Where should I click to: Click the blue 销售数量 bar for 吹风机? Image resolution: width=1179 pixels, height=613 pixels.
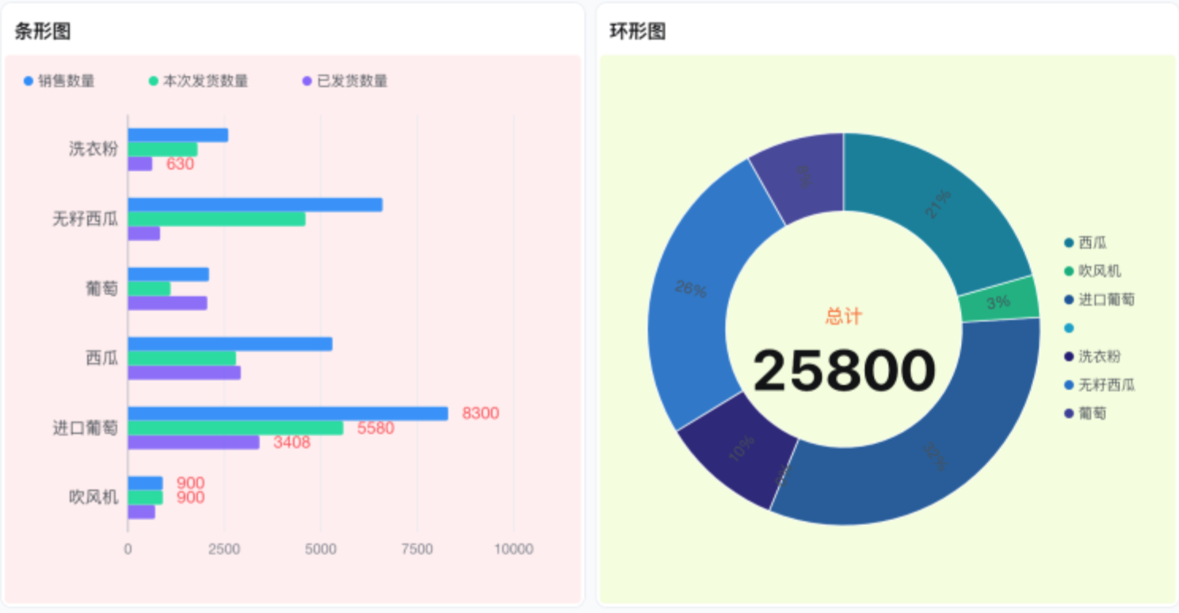click(146, 483)
